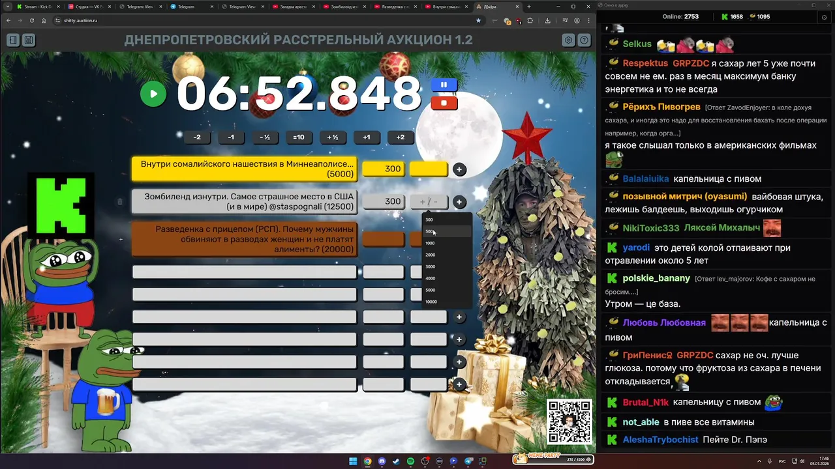Screen dimensions: 835x469
Task: Click yellow bid input of Внутри сомалийского lot
Action: 429,169
